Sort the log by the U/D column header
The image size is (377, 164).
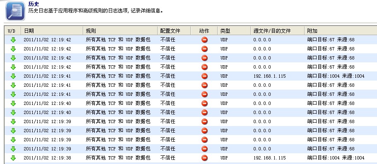coord(12,31)
